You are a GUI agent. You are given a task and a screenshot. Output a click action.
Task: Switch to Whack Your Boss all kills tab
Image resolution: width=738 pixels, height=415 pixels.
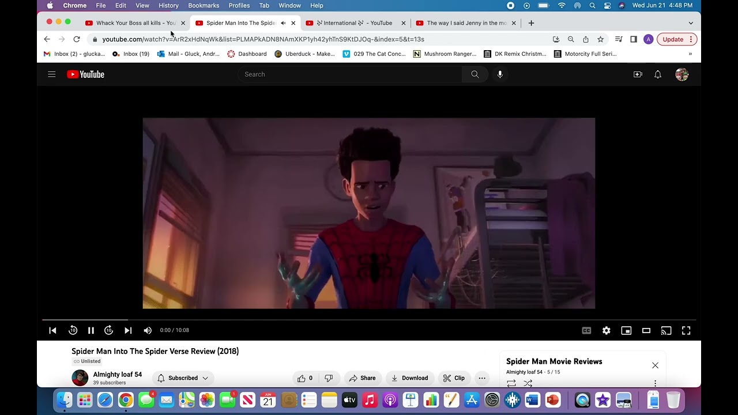(x=135, y=23)
